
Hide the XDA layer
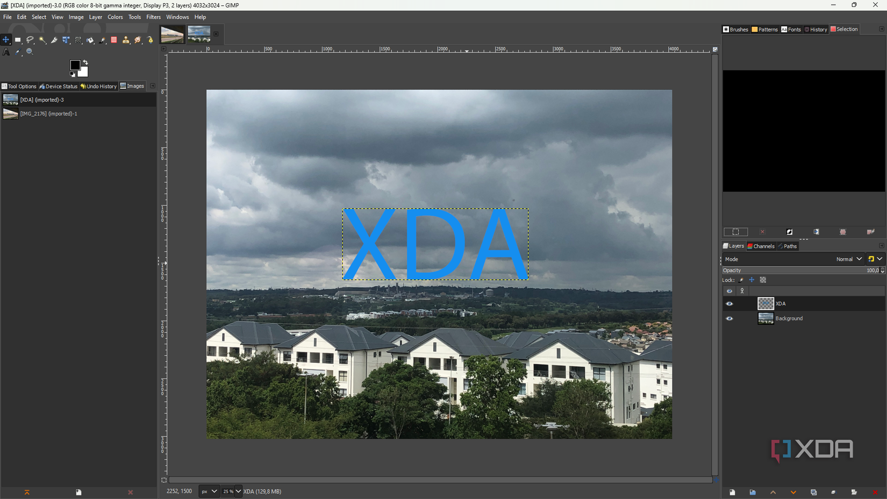point(729,304)
